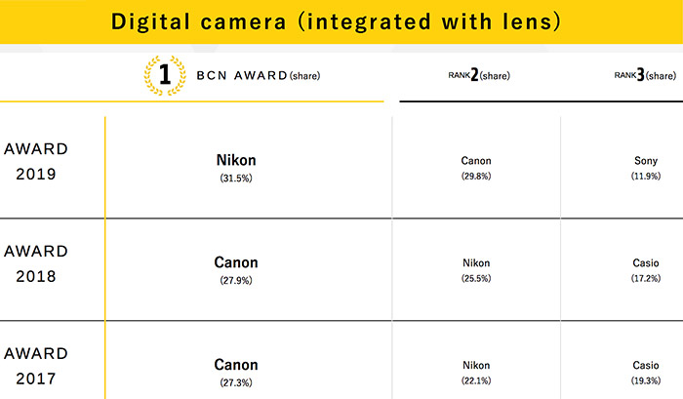Click Canon 27.9% first-place cell for 2018
This screenshot has width=683, height=399.
[x=236, y=270]
